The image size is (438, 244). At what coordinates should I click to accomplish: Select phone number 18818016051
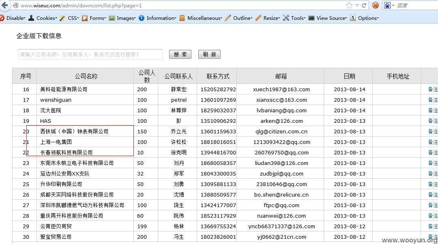[x=218, y=142]
